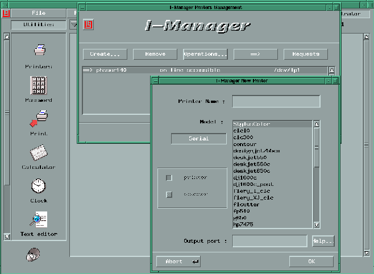Confirm the new printer with OK
The width and height of the screenshot is (374, 274).
click(311, 261)
